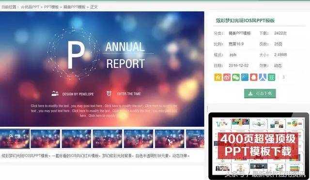Click 正文 in breadcrumb
This screenshot has height=180, width=310.
pos(94,7)
